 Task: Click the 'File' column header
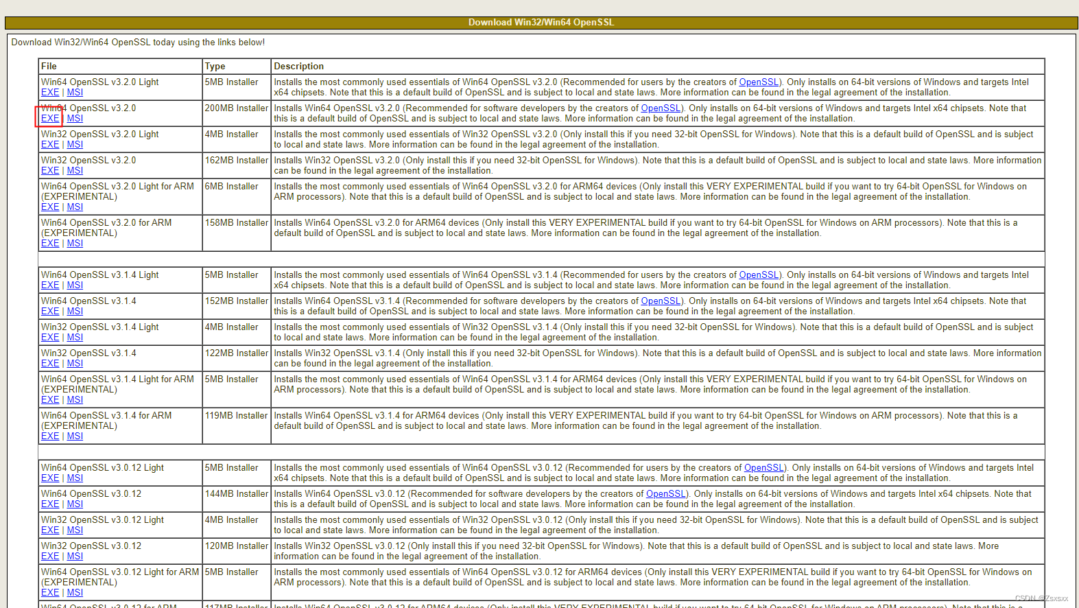tap(120, 67)
